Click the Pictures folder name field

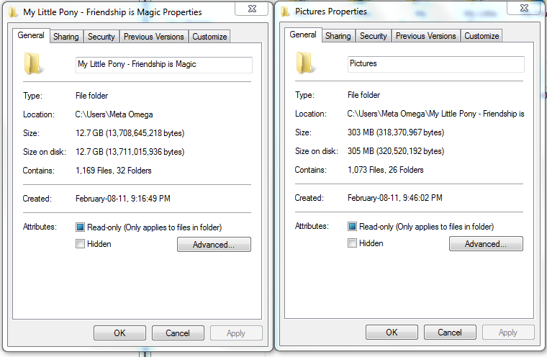(435, 64)
